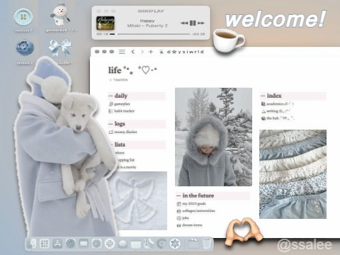Collapse the daily heading toggle
Viewport: 340px width, 255px height.
pyautogui.click(x=110, y=96)
